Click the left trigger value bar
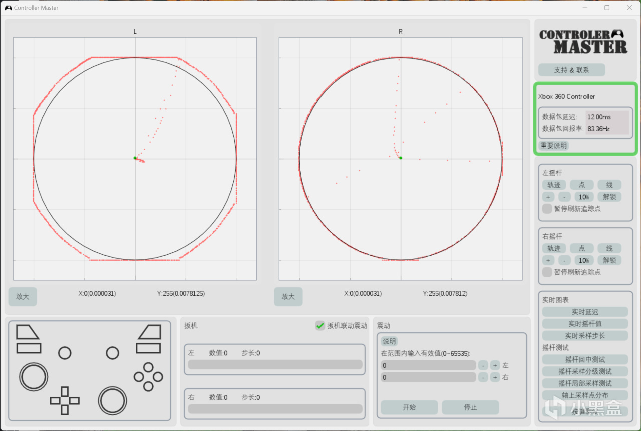 (275, 364)
